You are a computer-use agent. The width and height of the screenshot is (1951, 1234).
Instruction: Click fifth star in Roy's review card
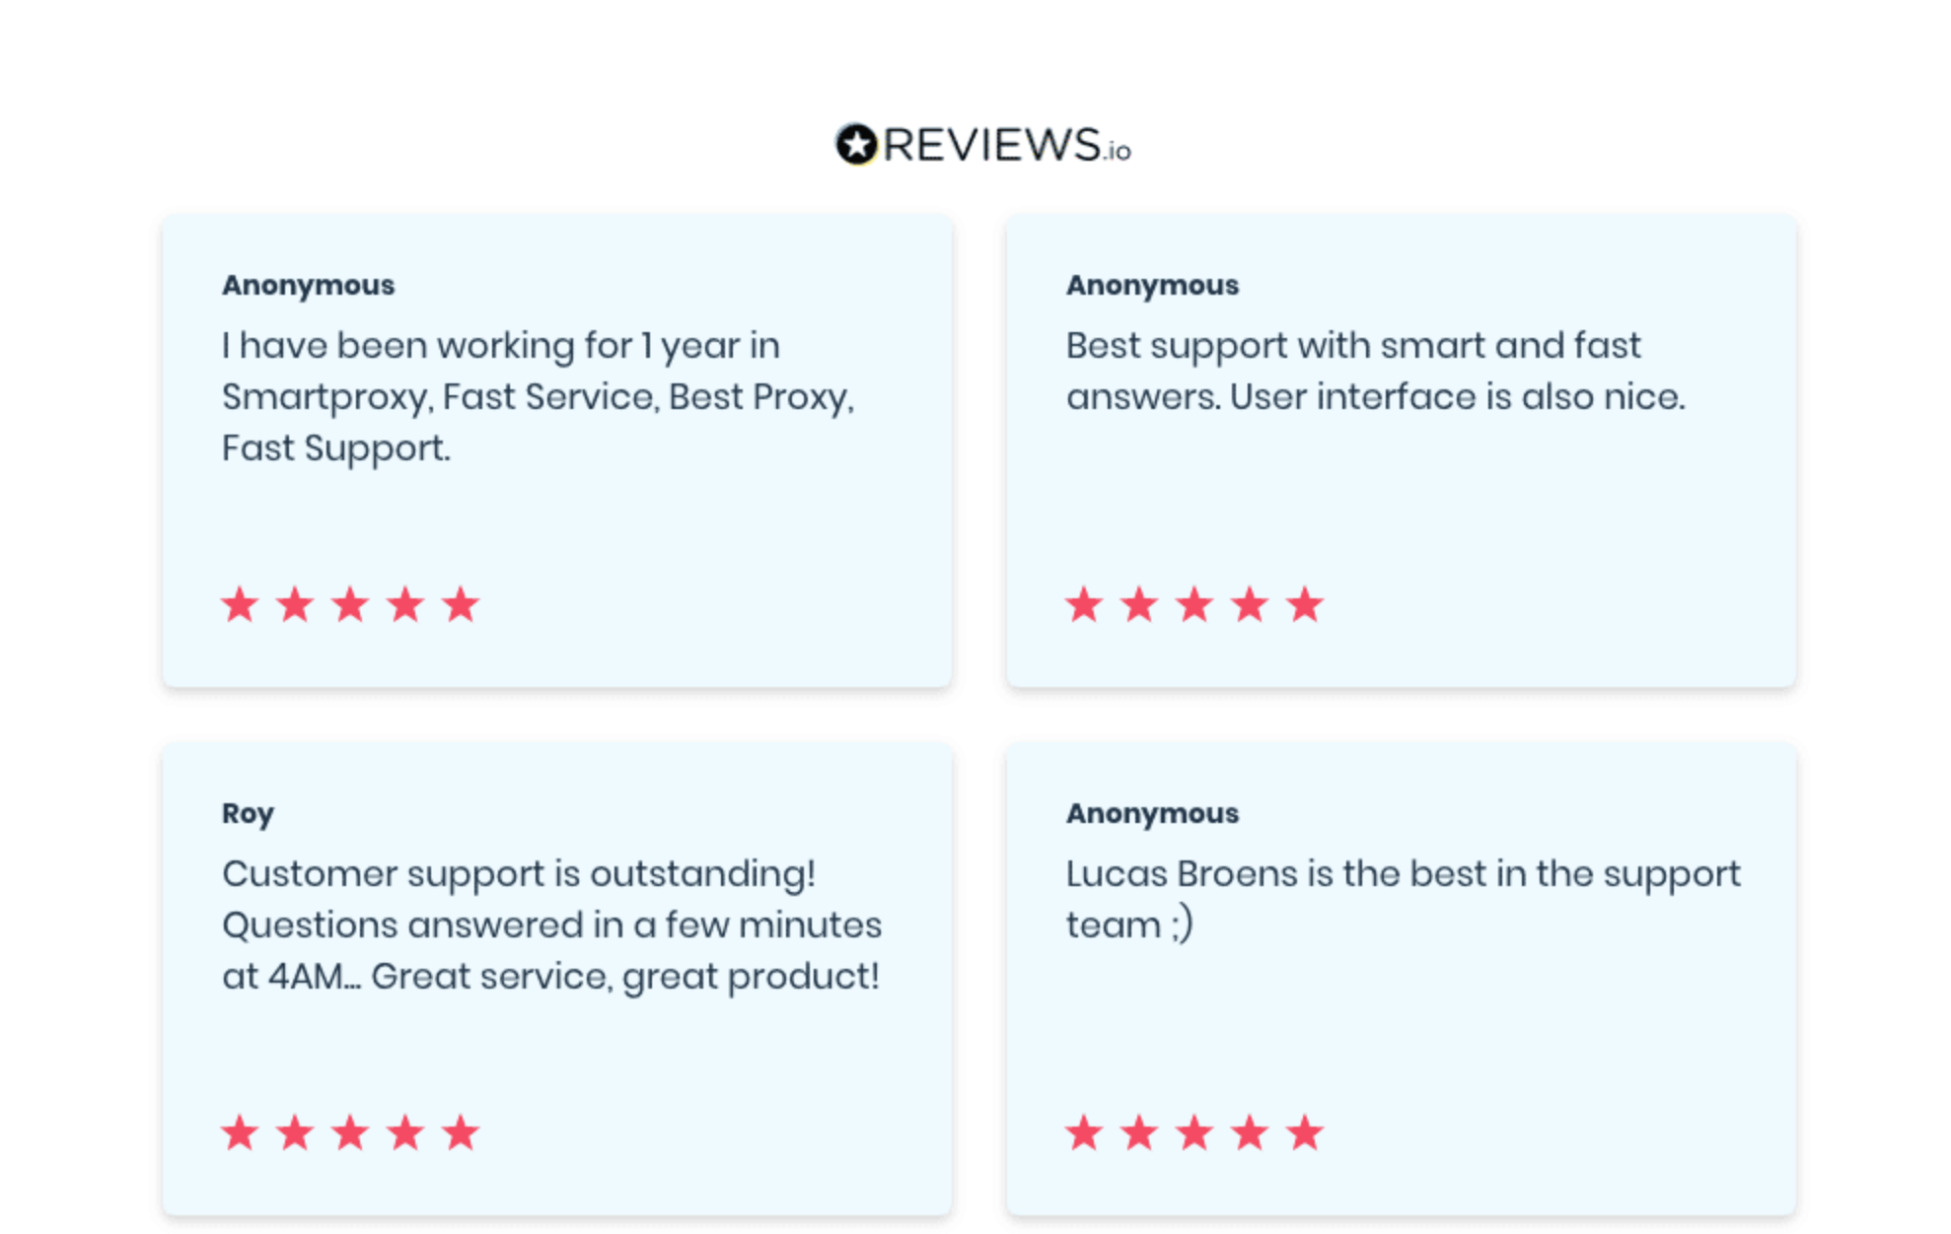coord(461,1132)
